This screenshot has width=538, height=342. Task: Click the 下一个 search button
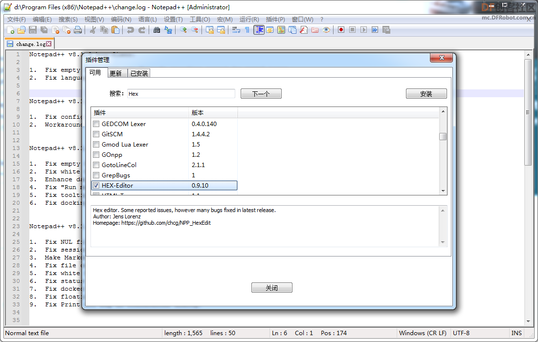click(261, 93)
